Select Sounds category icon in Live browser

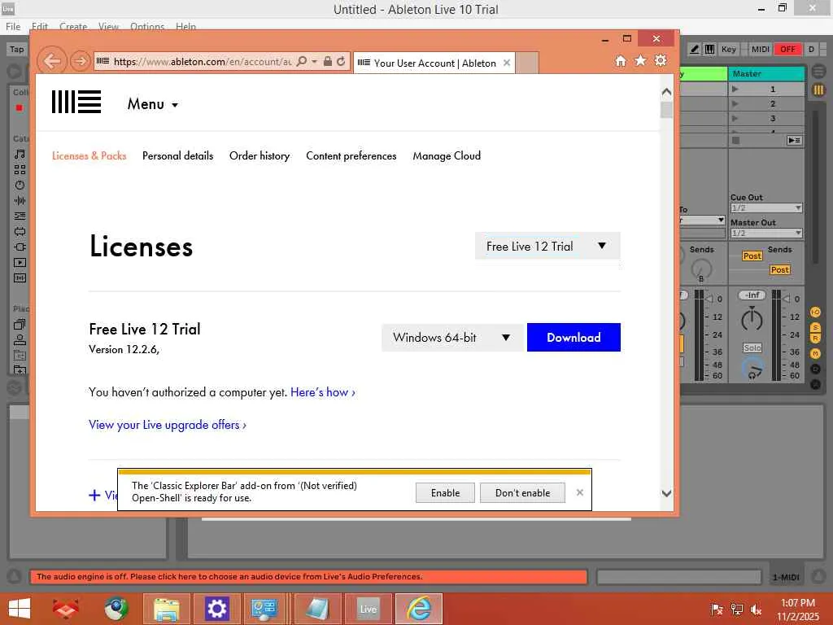[20, 154]
